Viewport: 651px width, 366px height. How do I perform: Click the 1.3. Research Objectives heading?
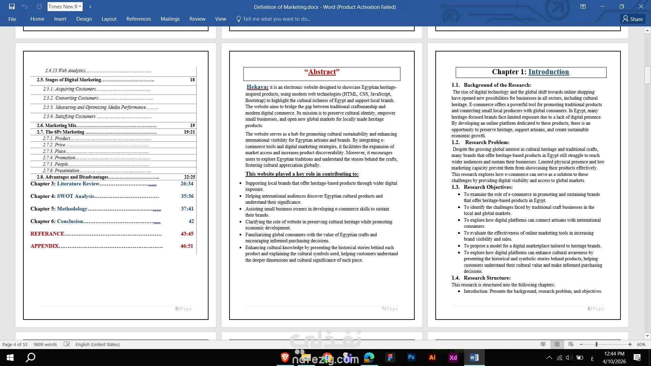pyautogui.click(x=482, y=187)
